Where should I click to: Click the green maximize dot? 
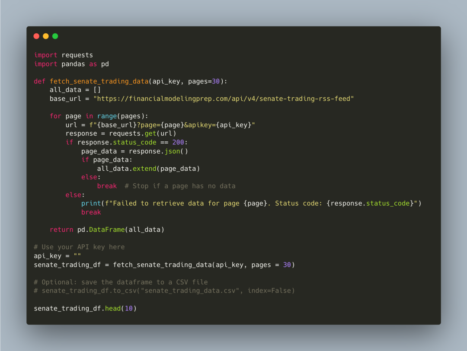pos(55,36)
